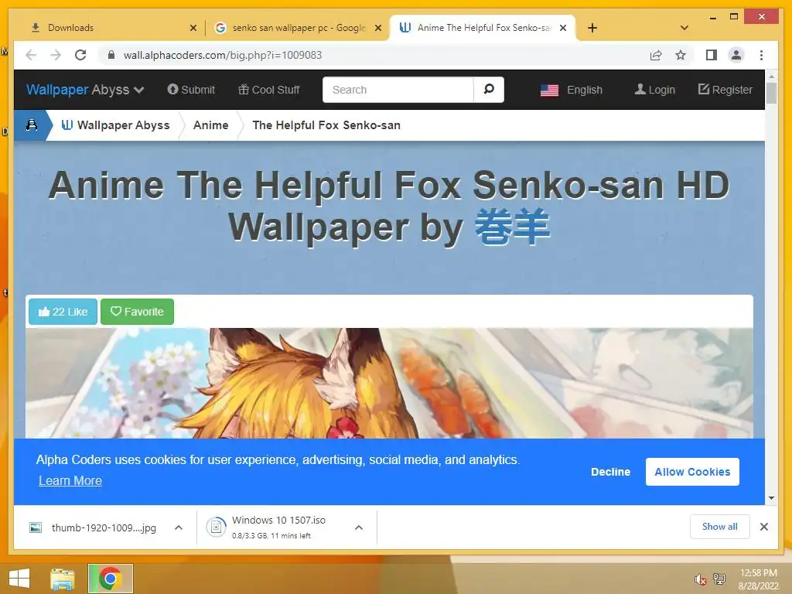Click the browser back arrow
The height and width of the screenshot is (594, 792).
coord(31,55)
